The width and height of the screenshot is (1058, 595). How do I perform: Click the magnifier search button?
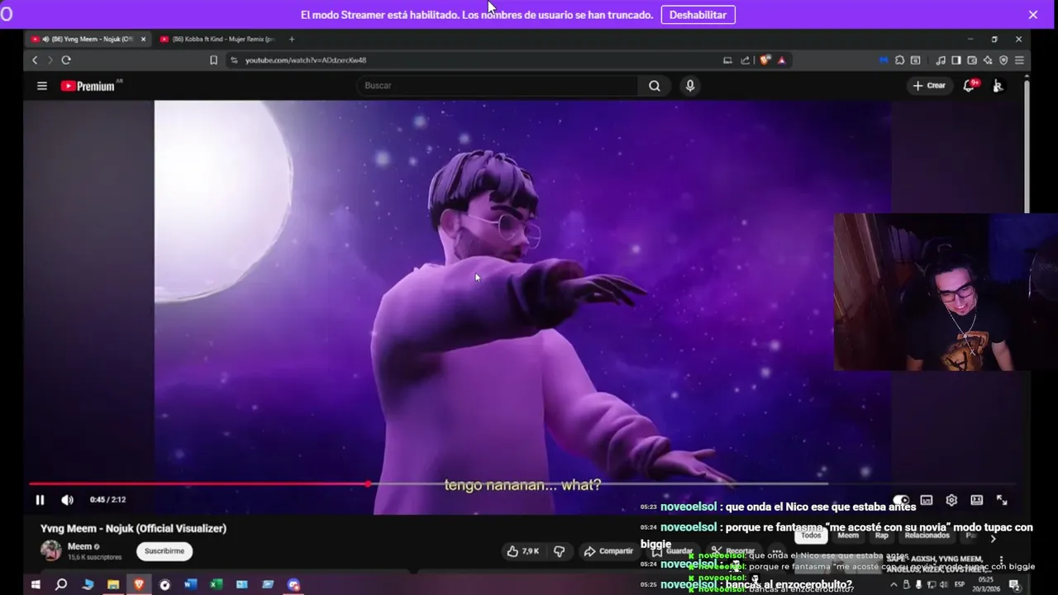(x=655, y=86)
